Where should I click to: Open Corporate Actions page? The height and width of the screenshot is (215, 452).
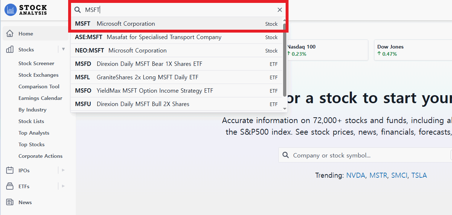click(40, 156)
